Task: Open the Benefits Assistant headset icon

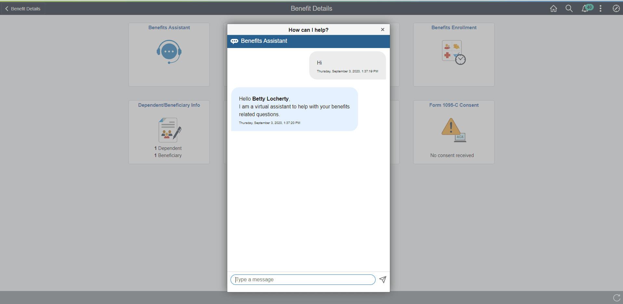Action: pyautogui.click(x=169, y=52)
